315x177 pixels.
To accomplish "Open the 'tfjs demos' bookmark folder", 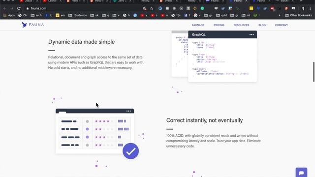I will (x=78, y=15).
